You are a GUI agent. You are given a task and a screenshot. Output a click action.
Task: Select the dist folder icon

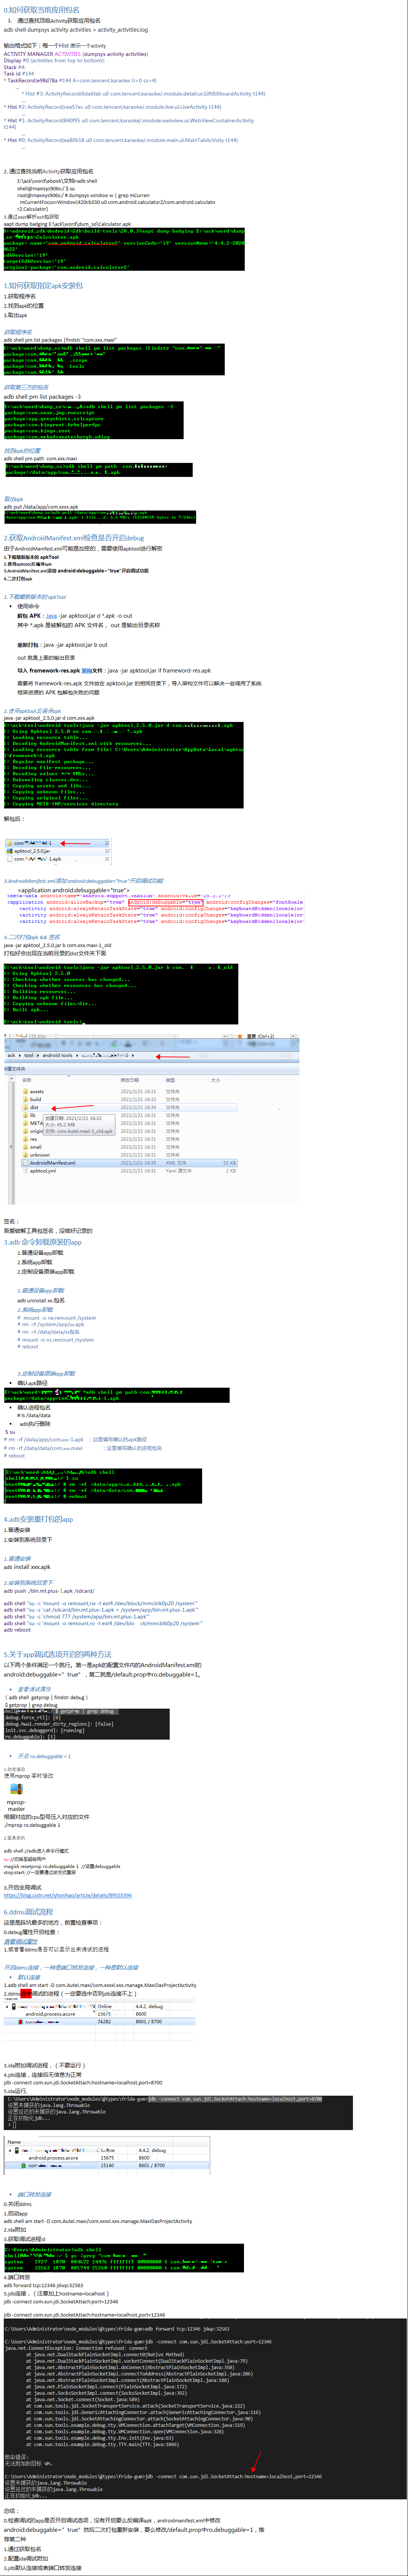pyautogui.click(x=26, y=1107)
